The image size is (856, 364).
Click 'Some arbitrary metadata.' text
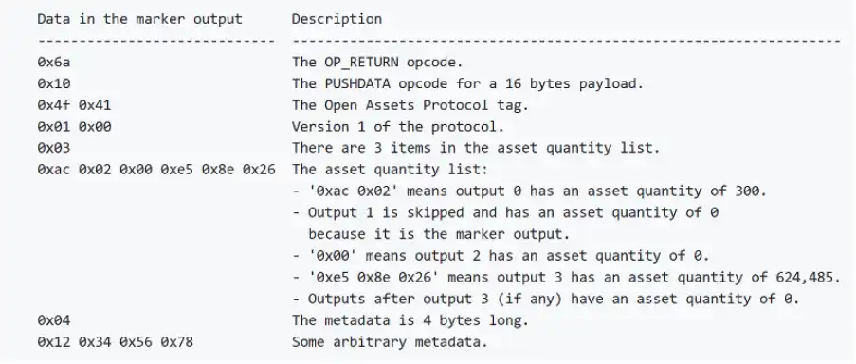390,342
